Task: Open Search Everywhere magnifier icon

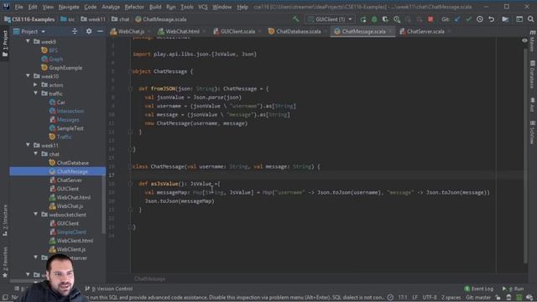Action: click(x=530, y=19)
